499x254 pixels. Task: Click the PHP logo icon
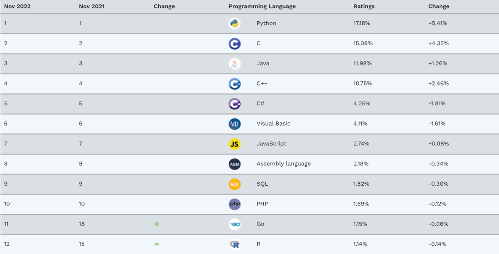coord(234,204)
